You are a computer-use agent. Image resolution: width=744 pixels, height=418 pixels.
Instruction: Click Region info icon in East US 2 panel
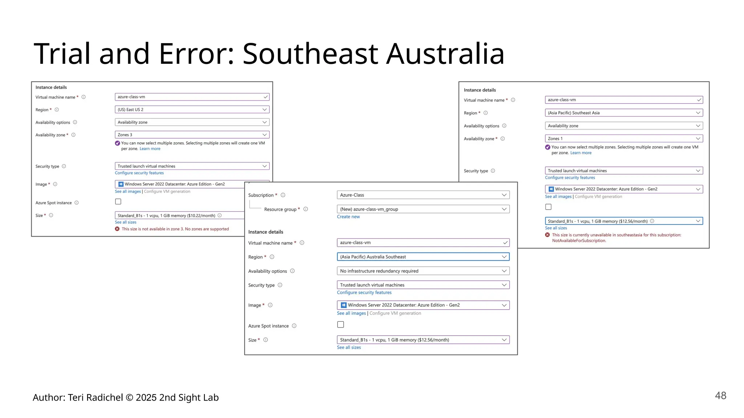click(x=57, y=110)
